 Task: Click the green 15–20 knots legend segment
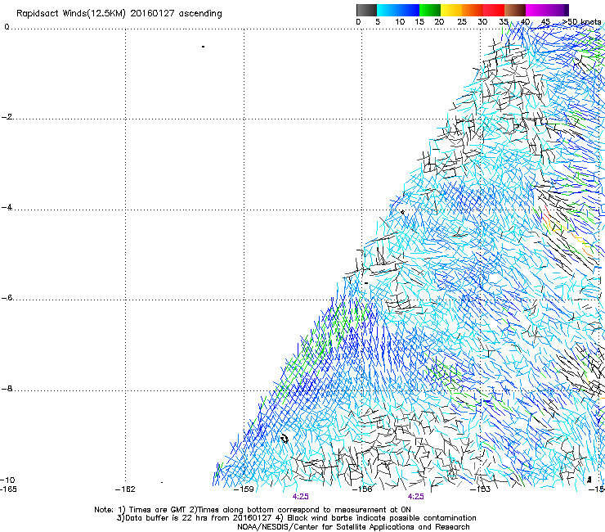430,10
